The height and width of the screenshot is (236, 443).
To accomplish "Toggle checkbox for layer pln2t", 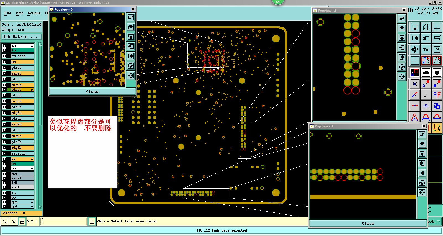I will coord(4,68).
